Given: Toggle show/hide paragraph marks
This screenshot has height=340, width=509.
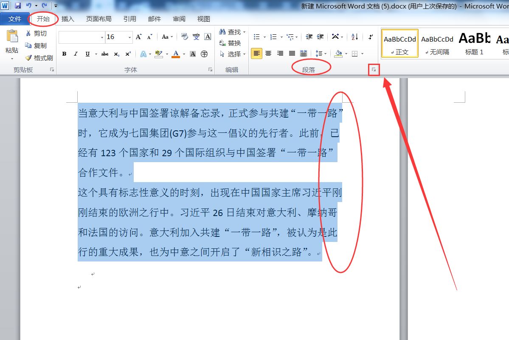Looking at the screenshot, I should 370,37.
